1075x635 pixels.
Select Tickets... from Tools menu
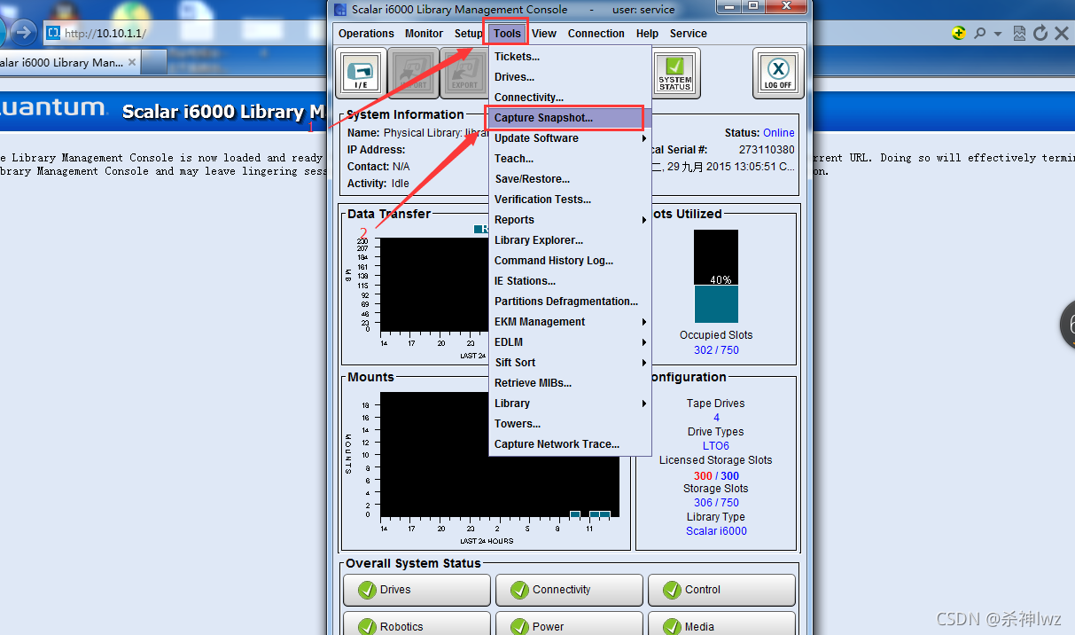tap(570, 57)
